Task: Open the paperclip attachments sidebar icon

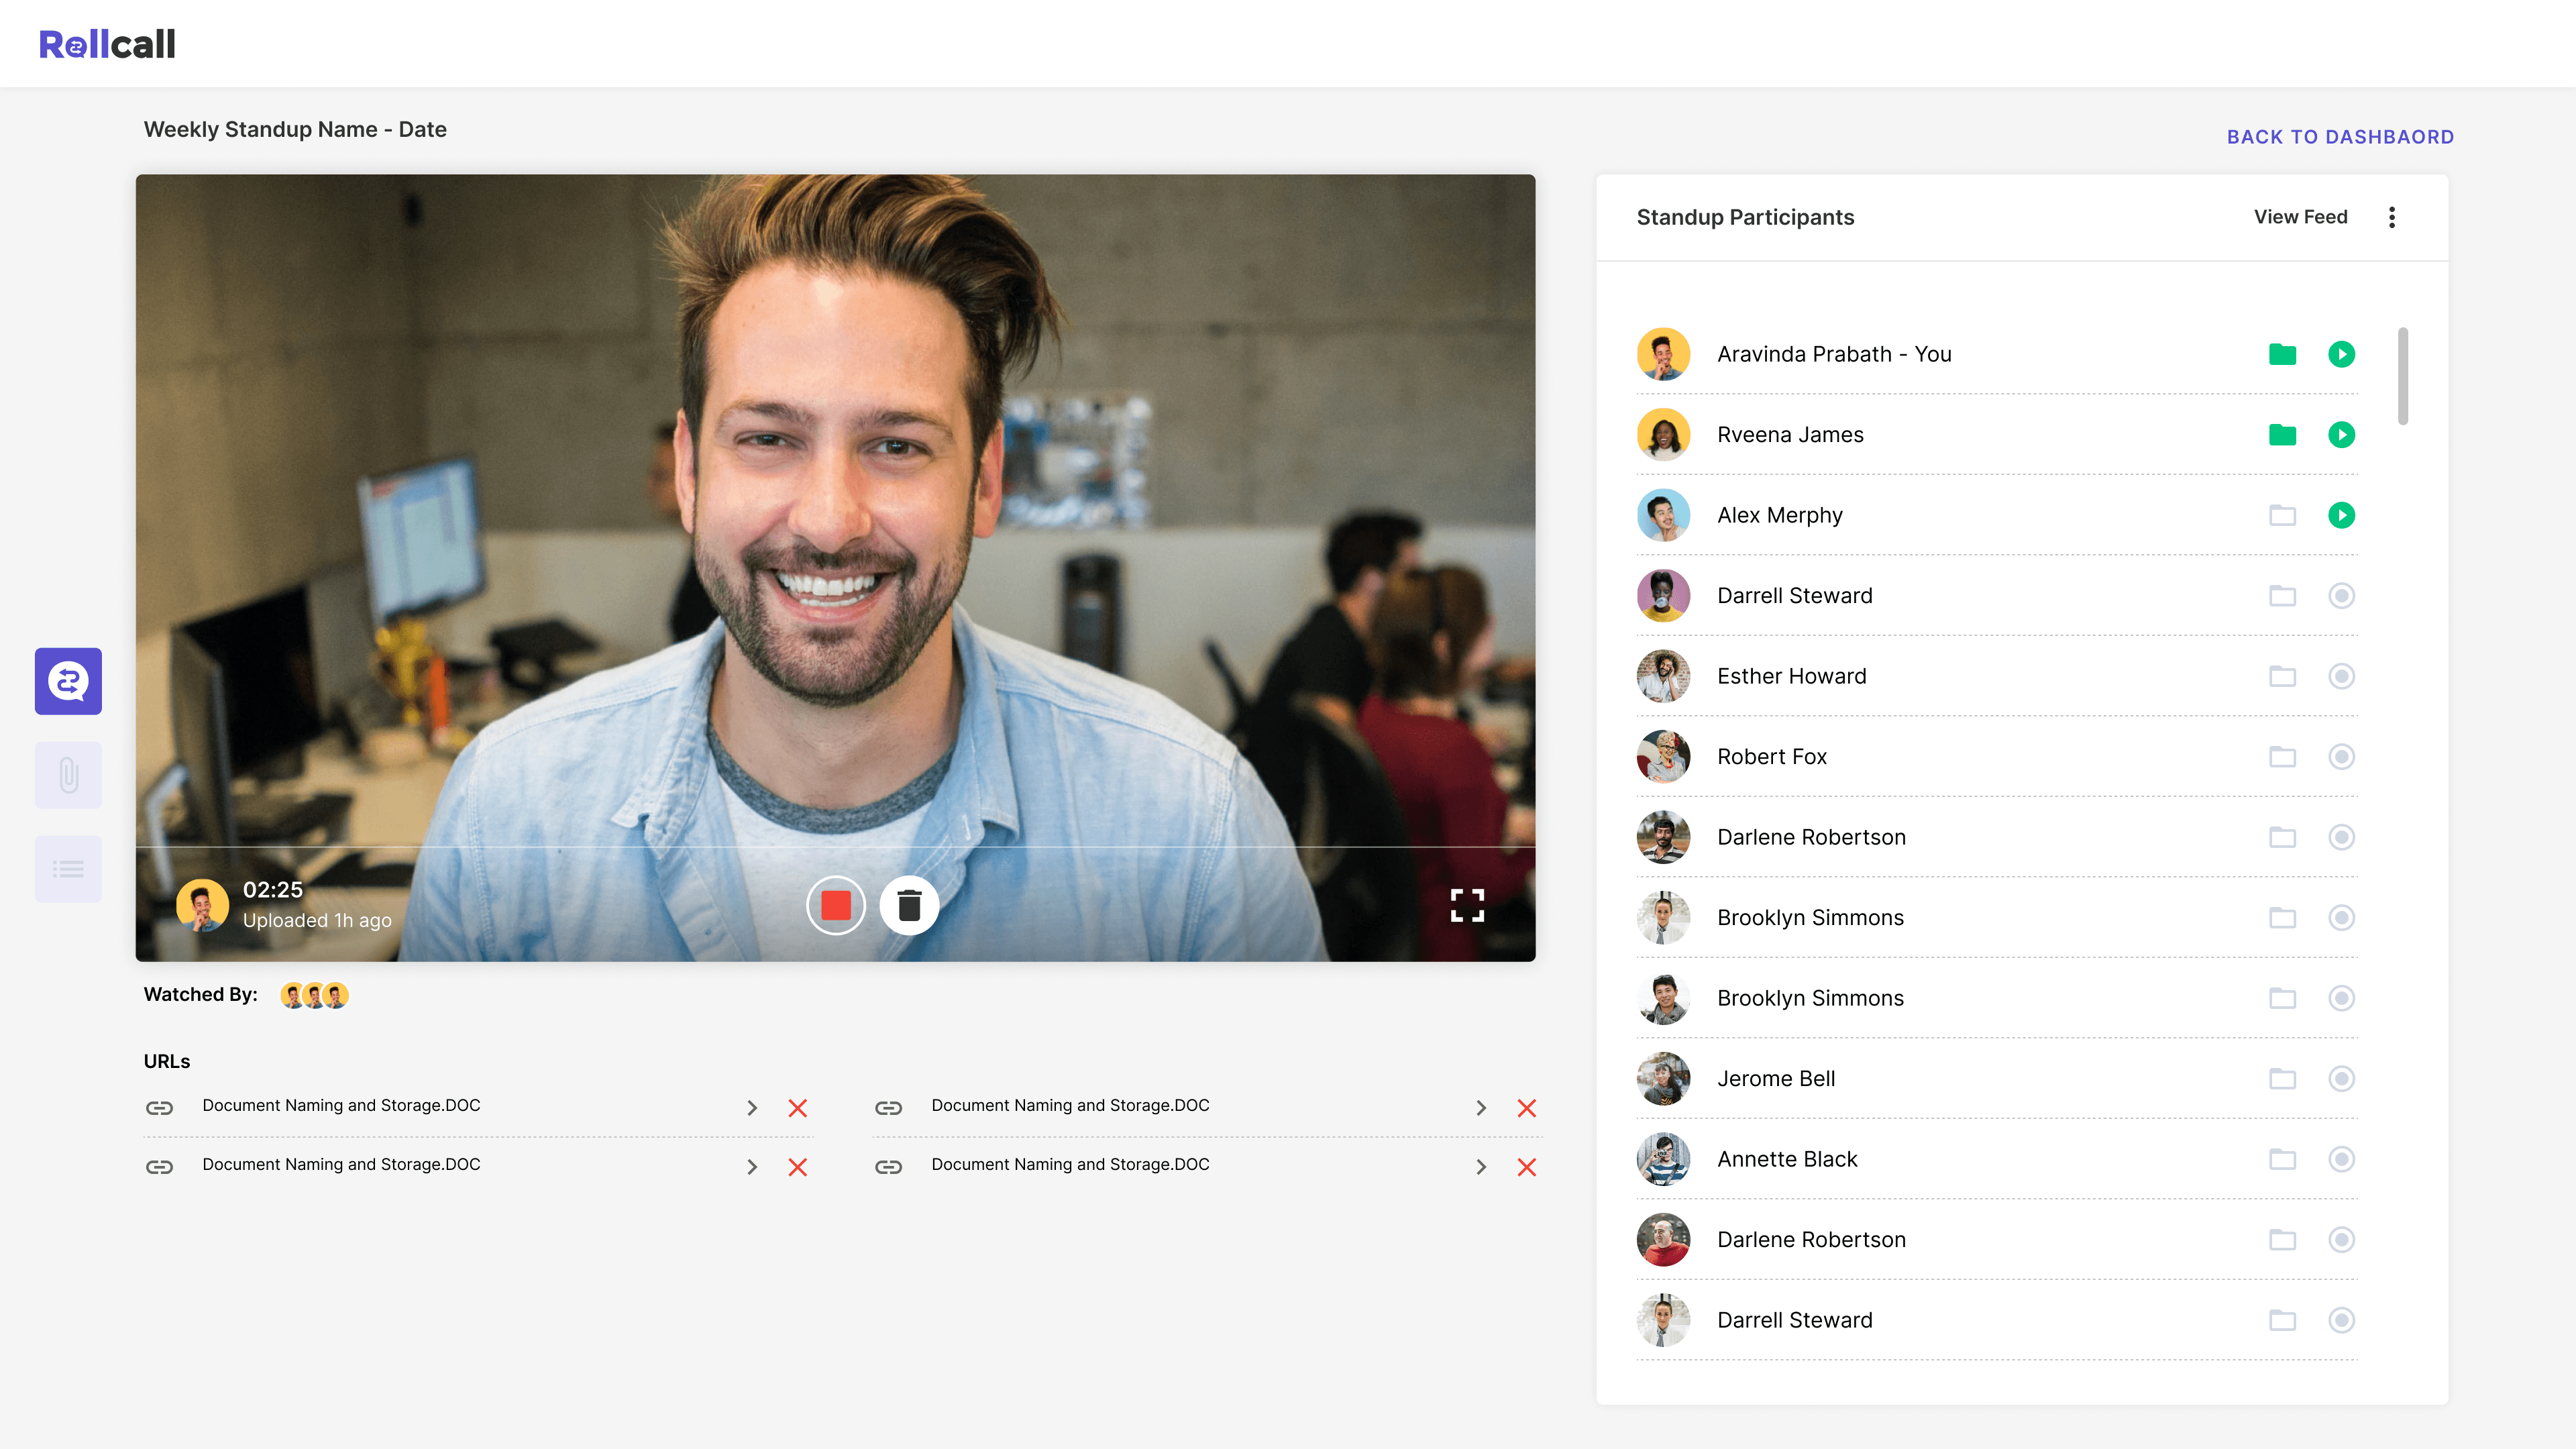Action: (x=68, y=775)
